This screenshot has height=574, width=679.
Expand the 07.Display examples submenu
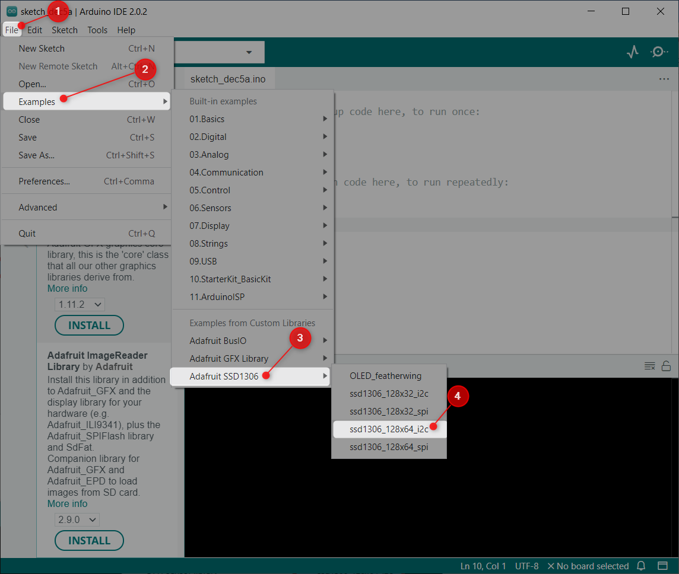pos(253,225)
